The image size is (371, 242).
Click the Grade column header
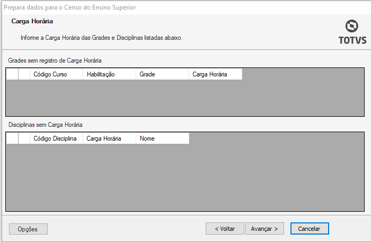[162, 74]
